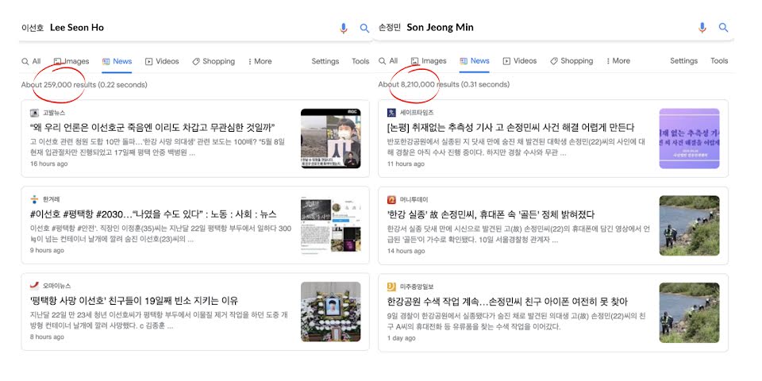762x381 pixels.
Task: Click "16 hours ago" timestamp
Action: click(x=48, y=164)
